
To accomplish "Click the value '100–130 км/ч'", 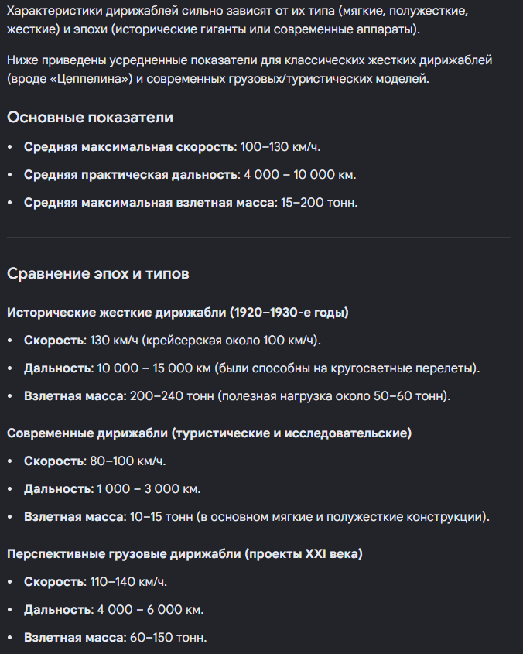I will pyautogui.click(x=279, y=147).
